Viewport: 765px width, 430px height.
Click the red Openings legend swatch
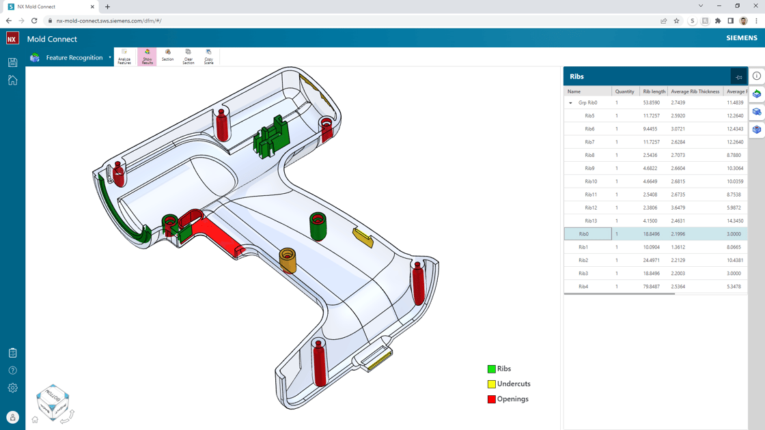491,399
